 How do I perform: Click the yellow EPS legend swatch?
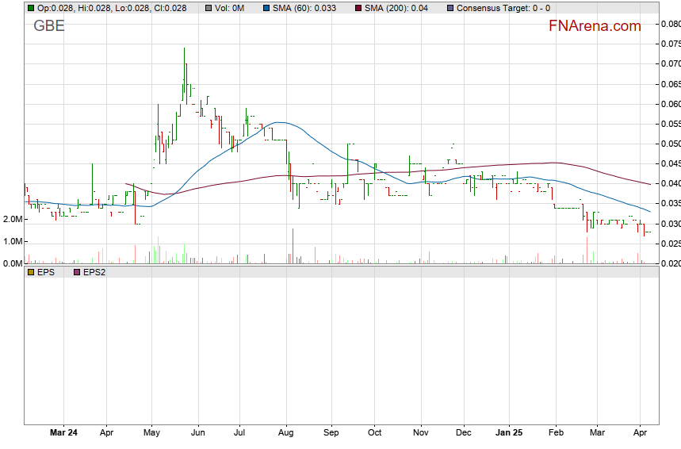point(31,272)
